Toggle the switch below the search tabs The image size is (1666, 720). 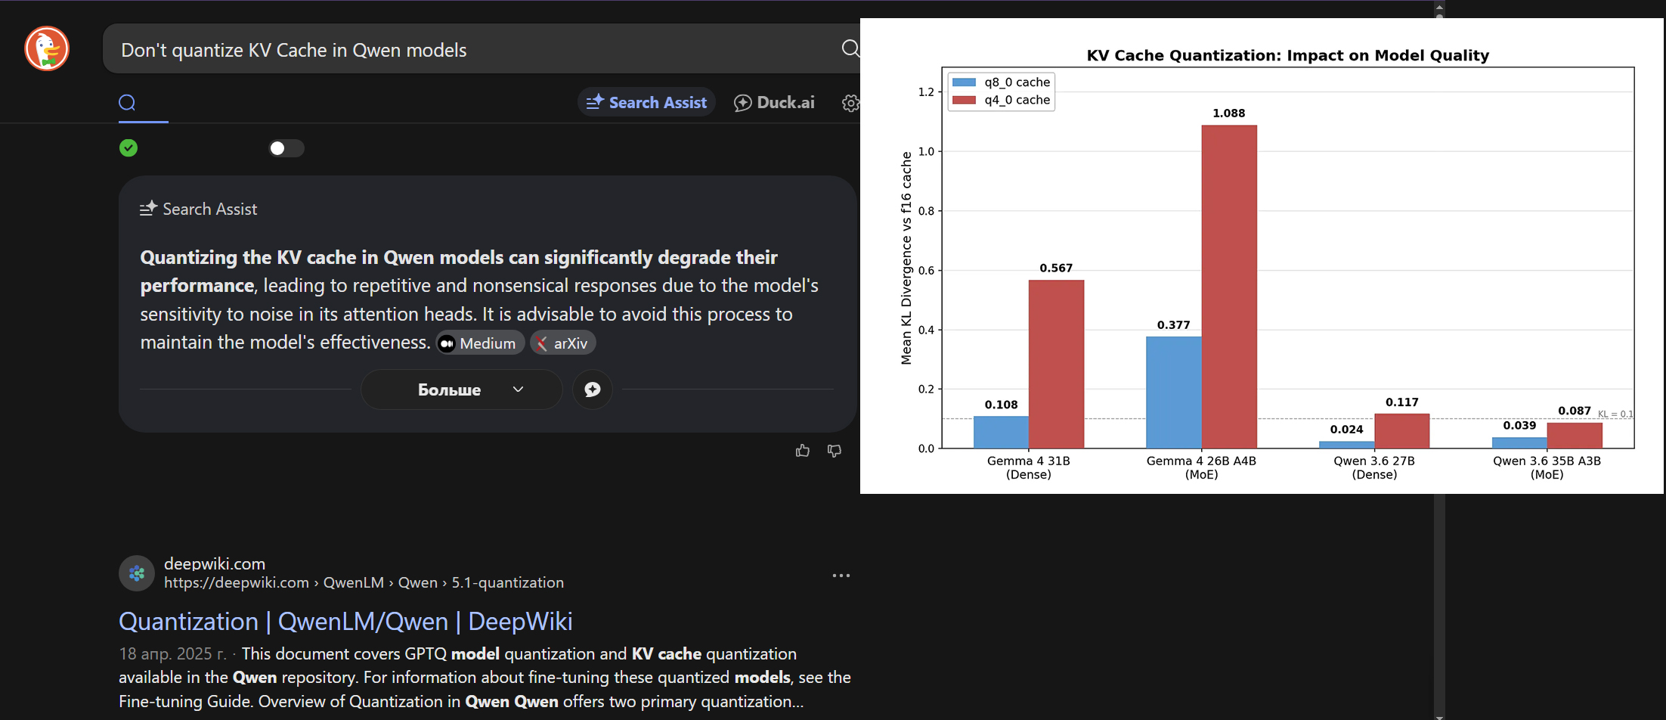(286, 148)
